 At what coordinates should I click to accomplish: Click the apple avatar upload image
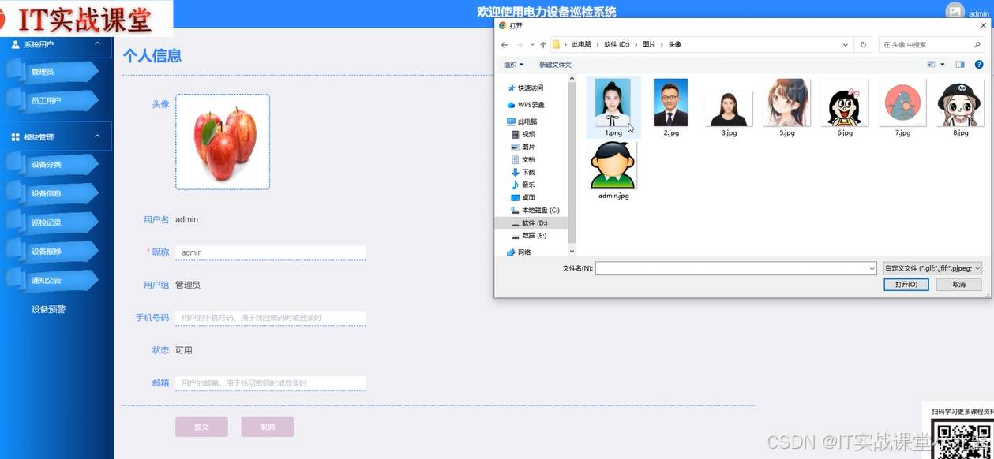point(223,142)
